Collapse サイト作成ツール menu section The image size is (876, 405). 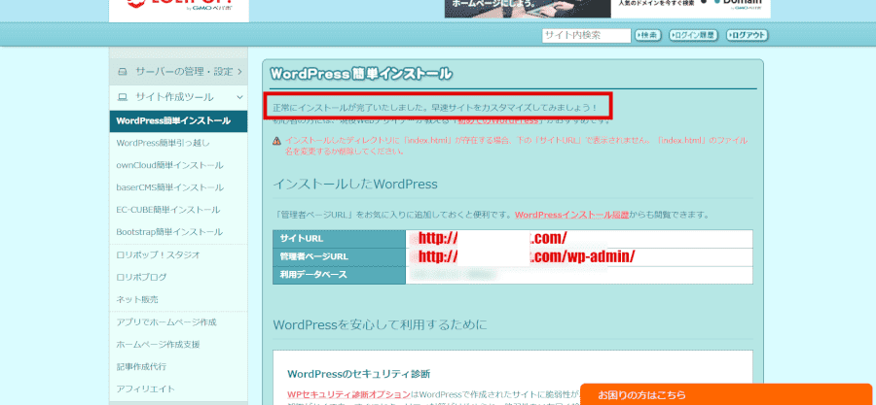click(179, 97)
